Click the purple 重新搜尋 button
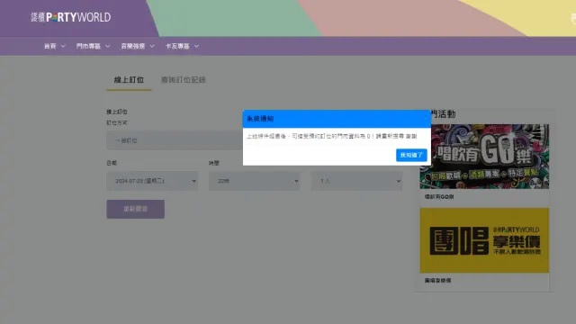Viewport: 576px width, 324px height. pos(136,209)
